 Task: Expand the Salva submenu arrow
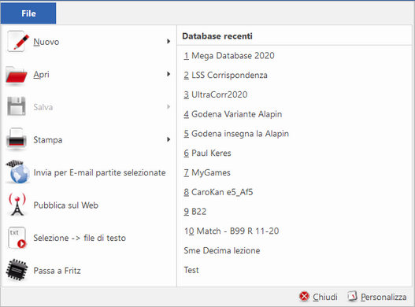click(169, 106)
